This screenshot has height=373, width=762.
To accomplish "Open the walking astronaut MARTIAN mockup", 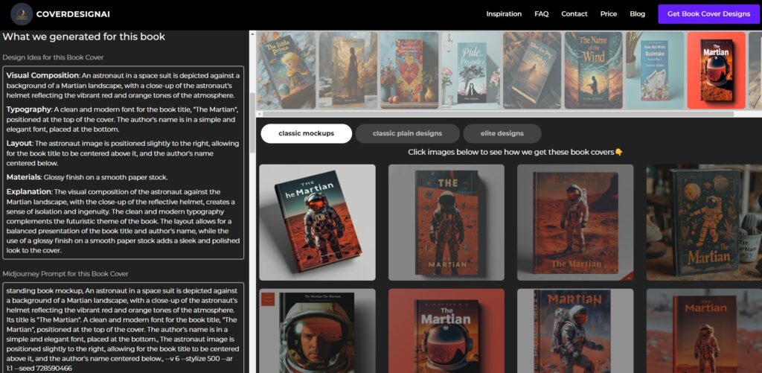I will click(575, 331).
